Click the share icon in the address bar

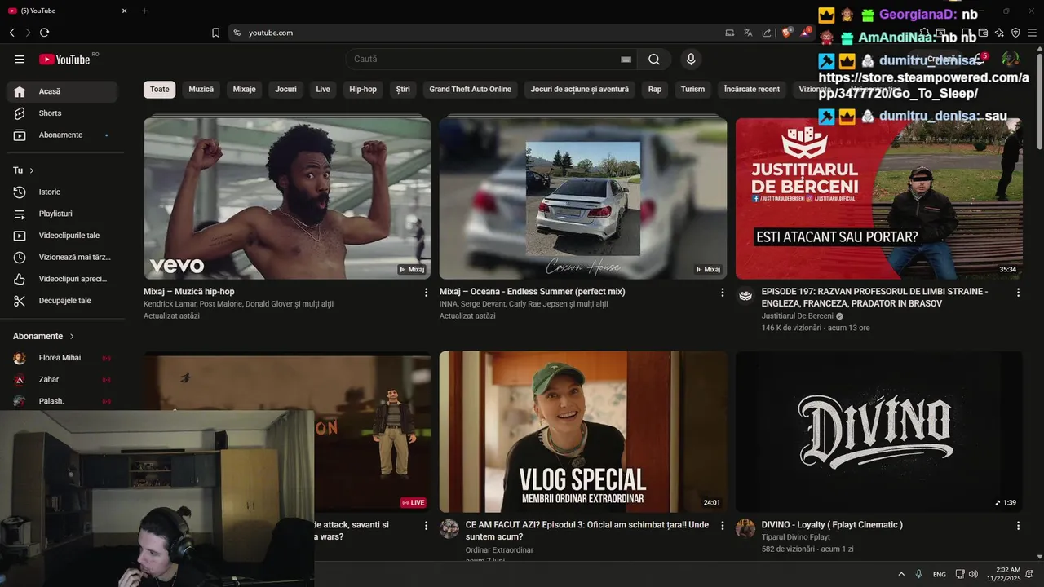click(x=767, y=33)
